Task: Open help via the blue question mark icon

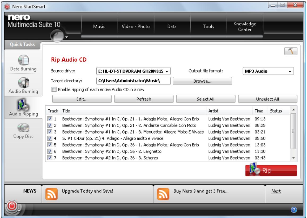Action: pyautogui.click(x=294, y=210)
